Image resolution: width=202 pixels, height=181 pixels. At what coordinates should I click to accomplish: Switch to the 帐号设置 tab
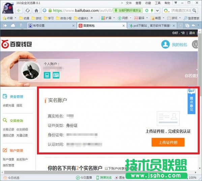pos(52,26)
